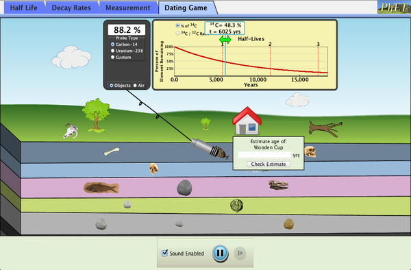Click the green graph time slider handle
Viewport: 411px width, 270px height.
pyautogui.click(x=225, y=40)
